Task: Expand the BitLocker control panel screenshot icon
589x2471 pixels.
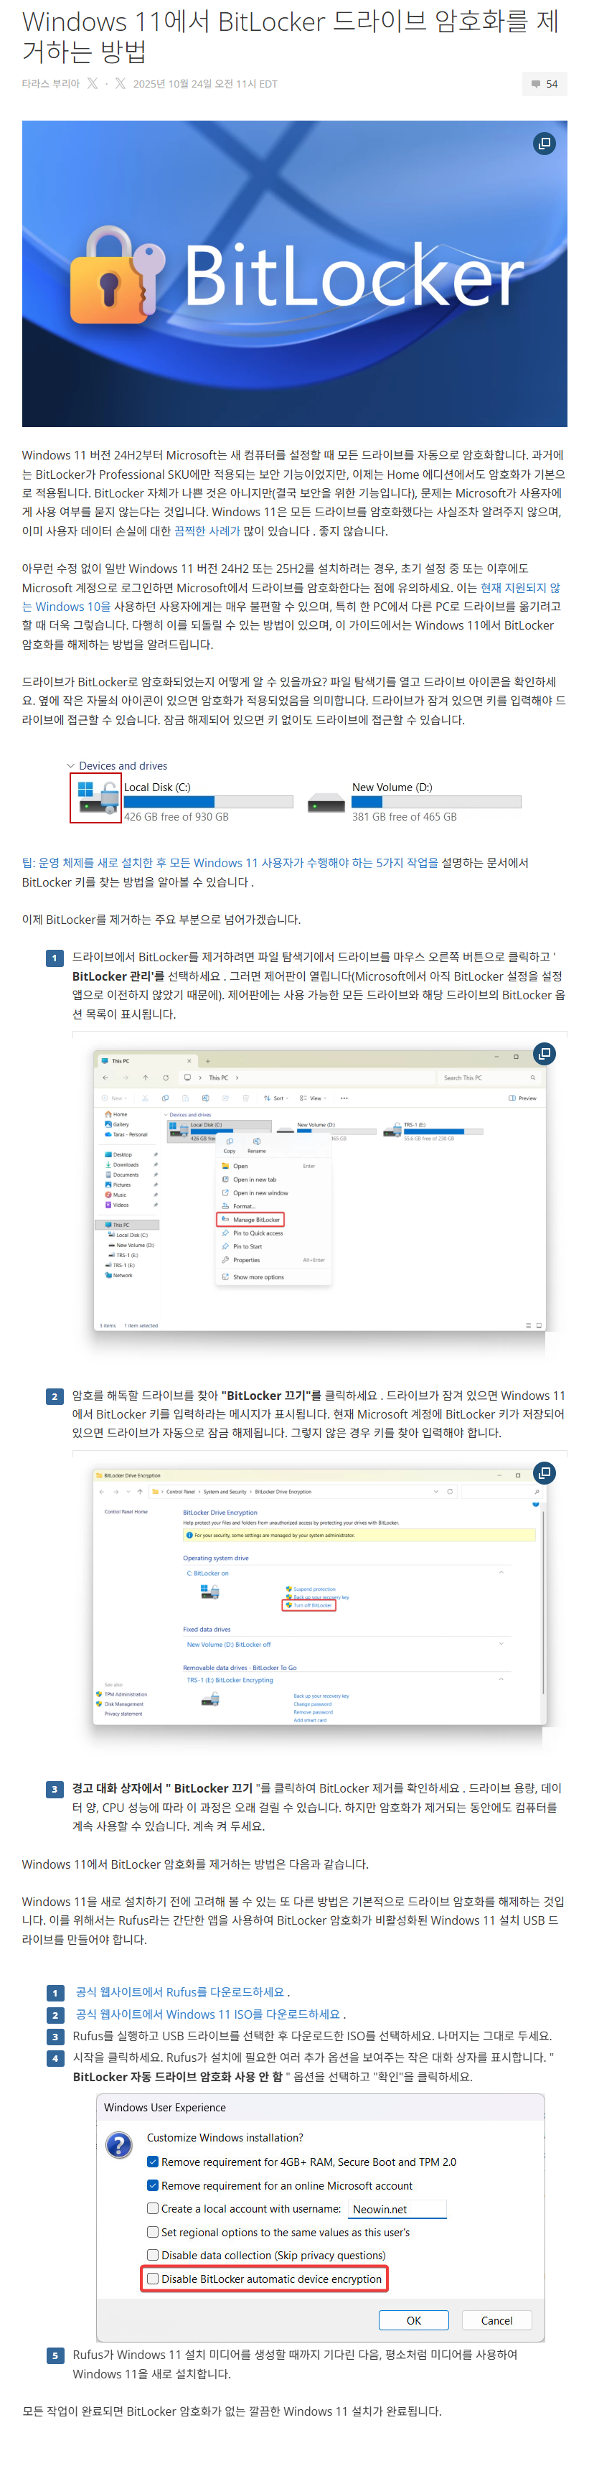Action: click(x=544, y=1472)
